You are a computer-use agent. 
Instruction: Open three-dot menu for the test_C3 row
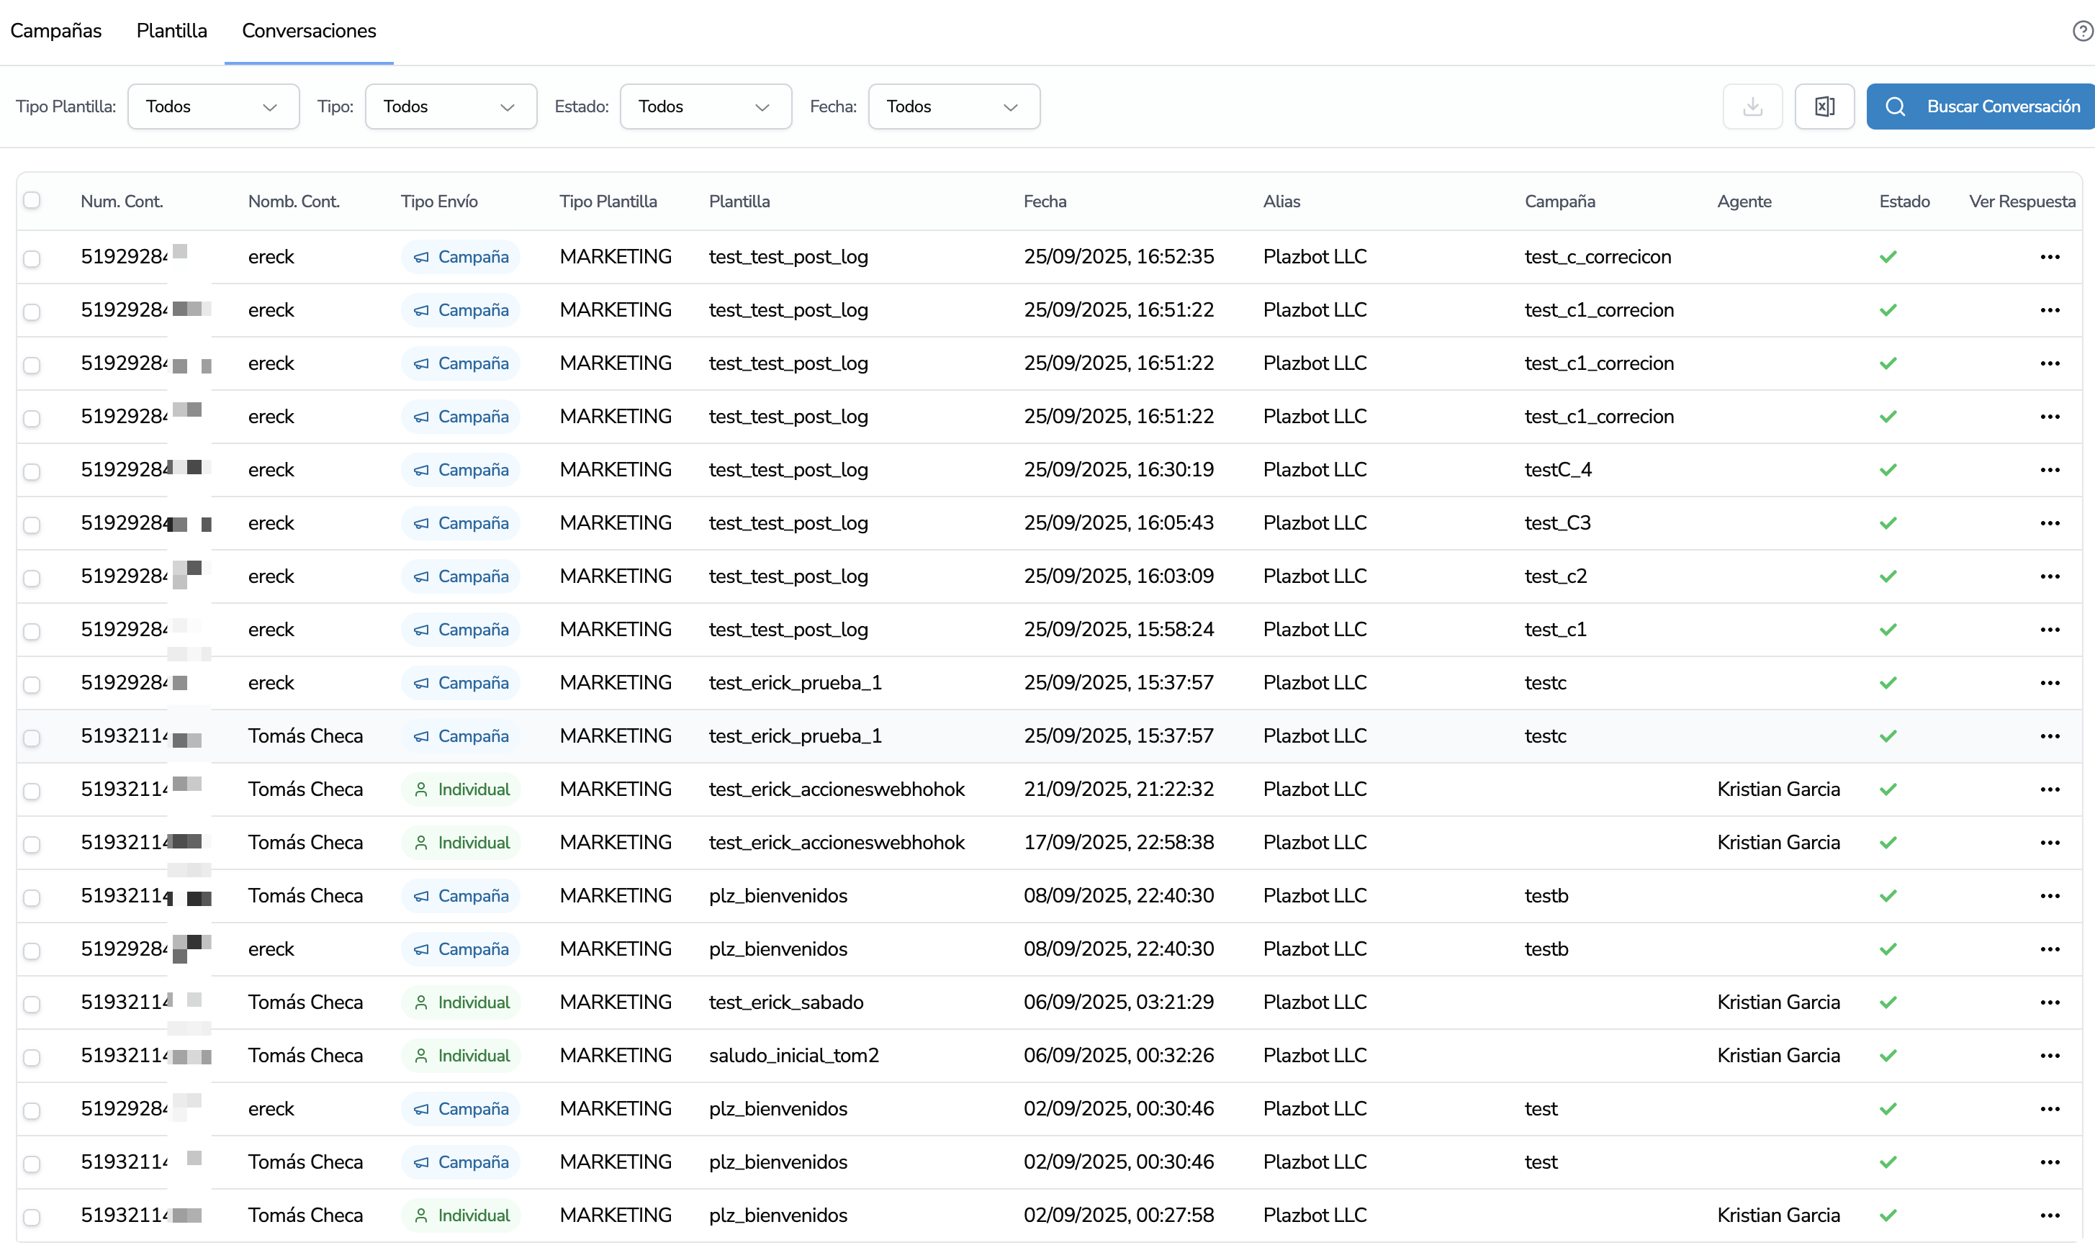point(2050,523)
